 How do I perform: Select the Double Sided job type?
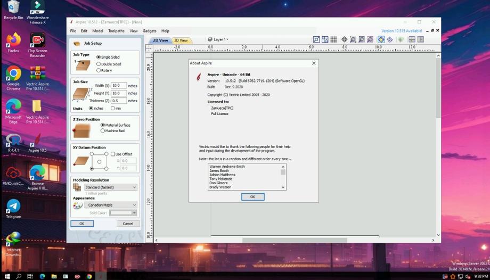click(x=99, y=64)
